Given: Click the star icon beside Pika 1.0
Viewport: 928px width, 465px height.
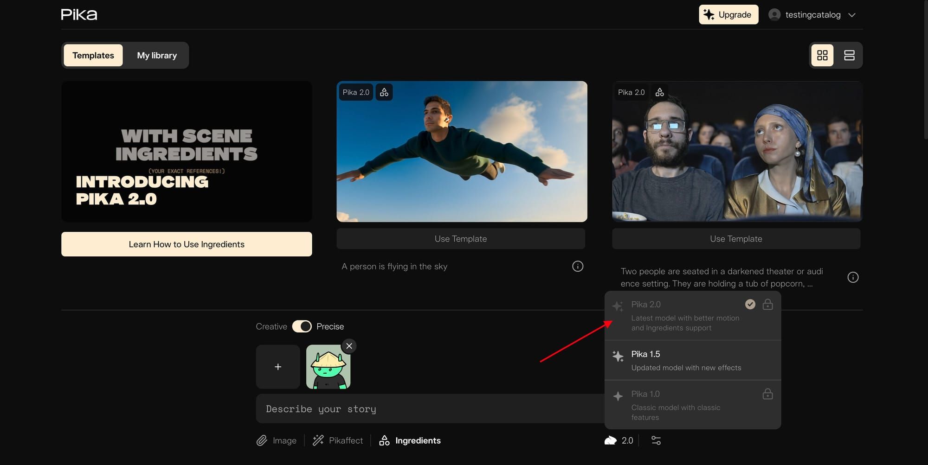Looking at the screenshot, I should click(618, 396).
